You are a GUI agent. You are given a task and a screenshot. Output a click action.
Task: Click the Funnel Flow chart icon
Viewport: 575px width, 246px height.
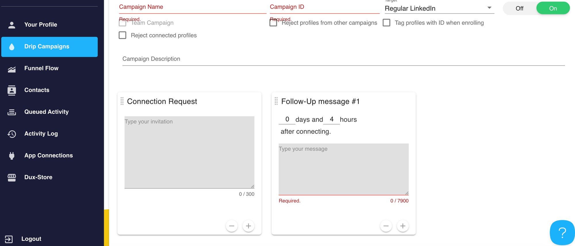coord(12,69)
